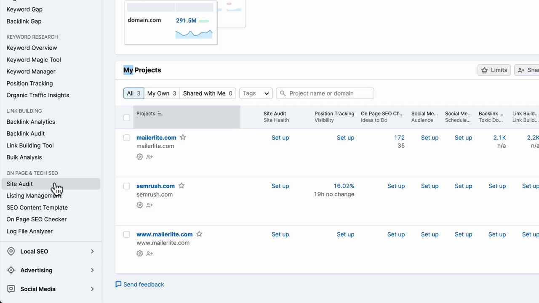Viewport: 539px width, 303px height.
Task: Select the All projects tab
Action: [x=133, y=93]
